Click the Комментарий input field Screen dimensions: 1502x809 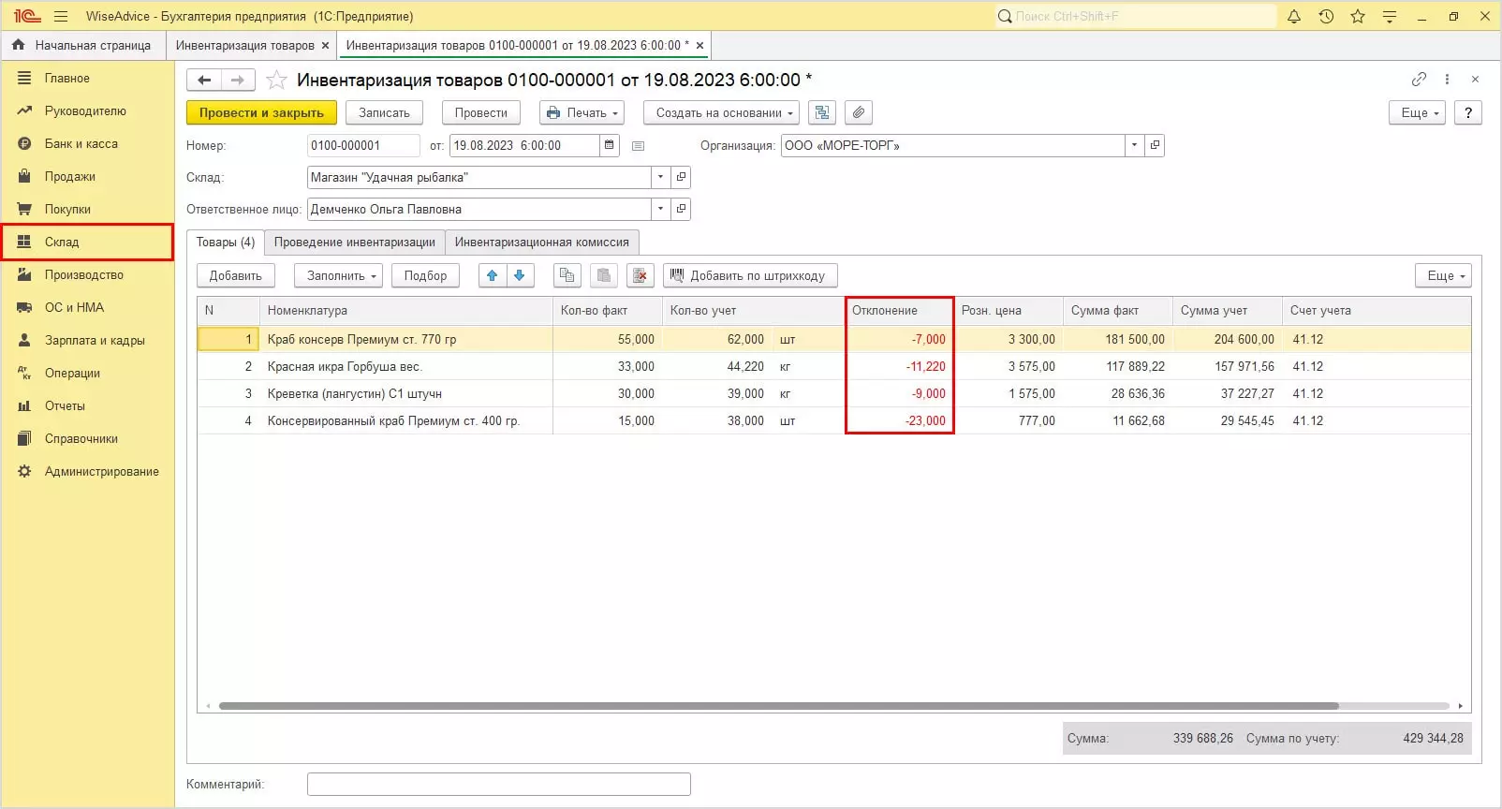pos(498,784)
